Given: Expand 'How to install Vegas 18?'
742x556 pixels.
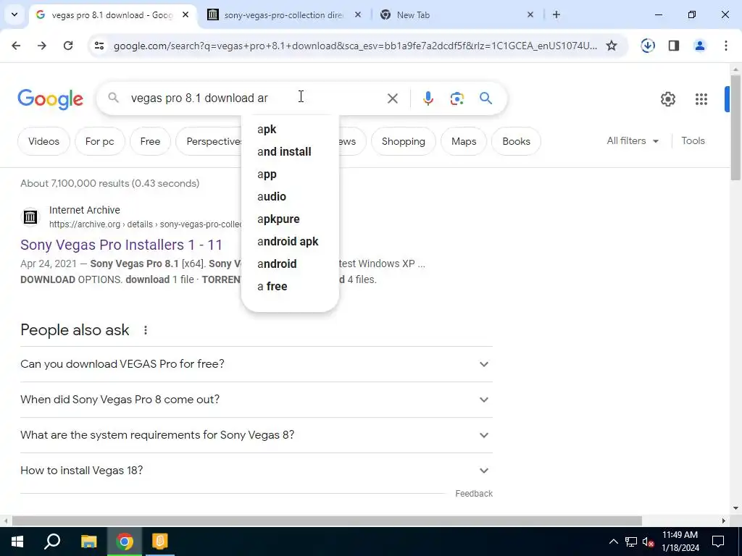Looking at the screenshot, I should 256,471.
